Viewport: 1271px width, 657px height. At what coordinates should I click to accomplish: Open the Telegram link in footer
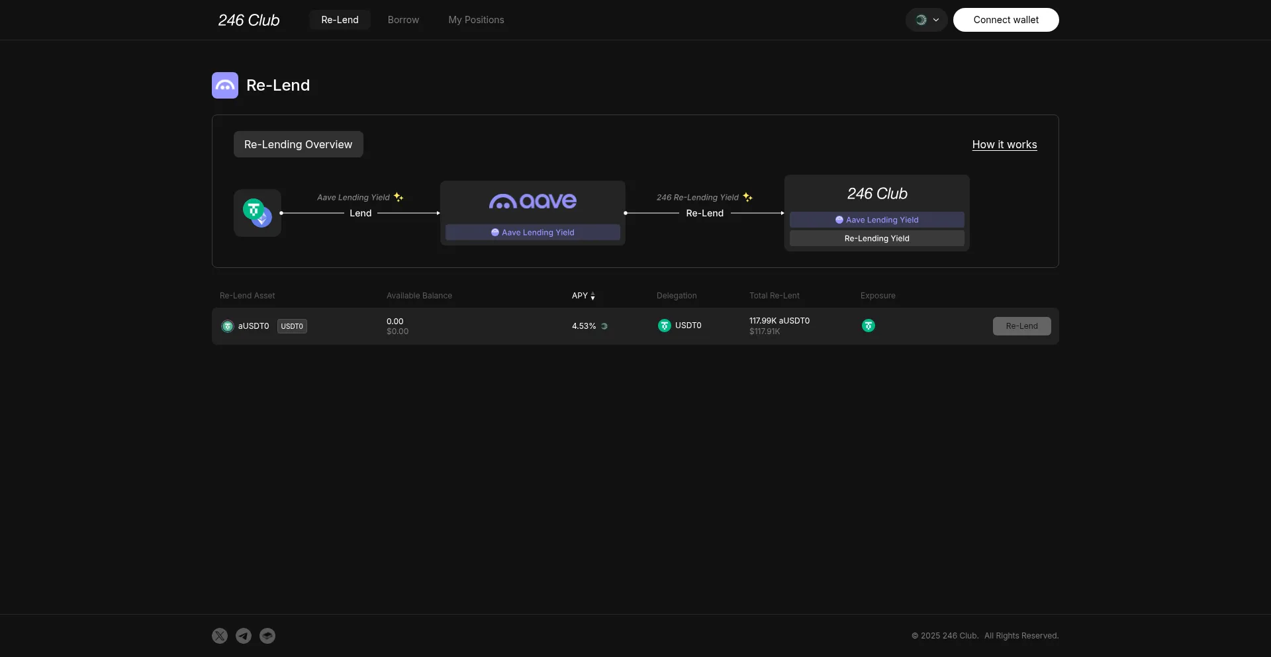[244, 636]
